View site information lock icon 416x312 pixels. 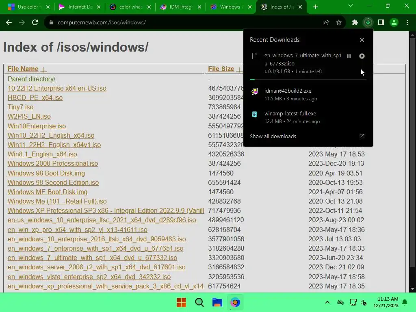point(51,23)
